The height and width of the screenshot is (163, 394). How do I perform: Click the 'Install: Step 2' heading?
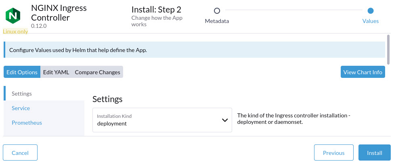[156, 10]
